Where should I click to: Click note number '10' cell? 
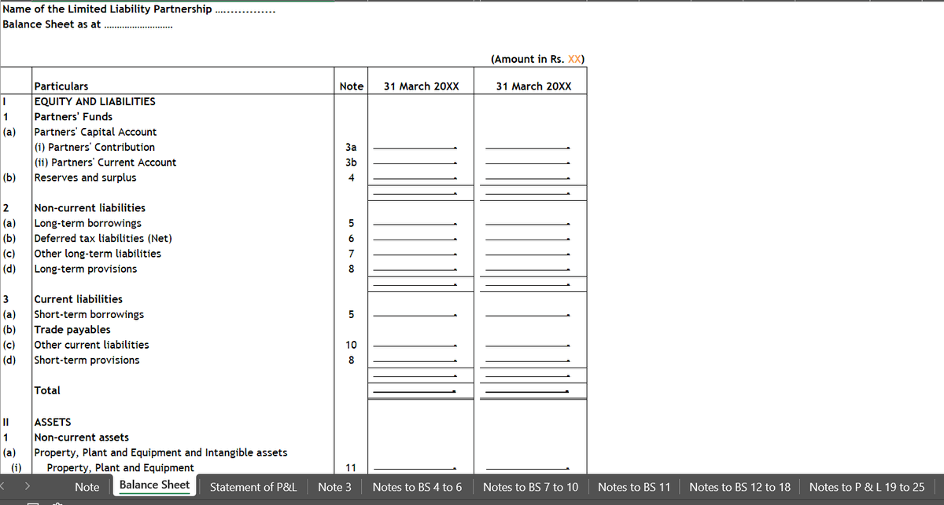click(x=351, y=345)
